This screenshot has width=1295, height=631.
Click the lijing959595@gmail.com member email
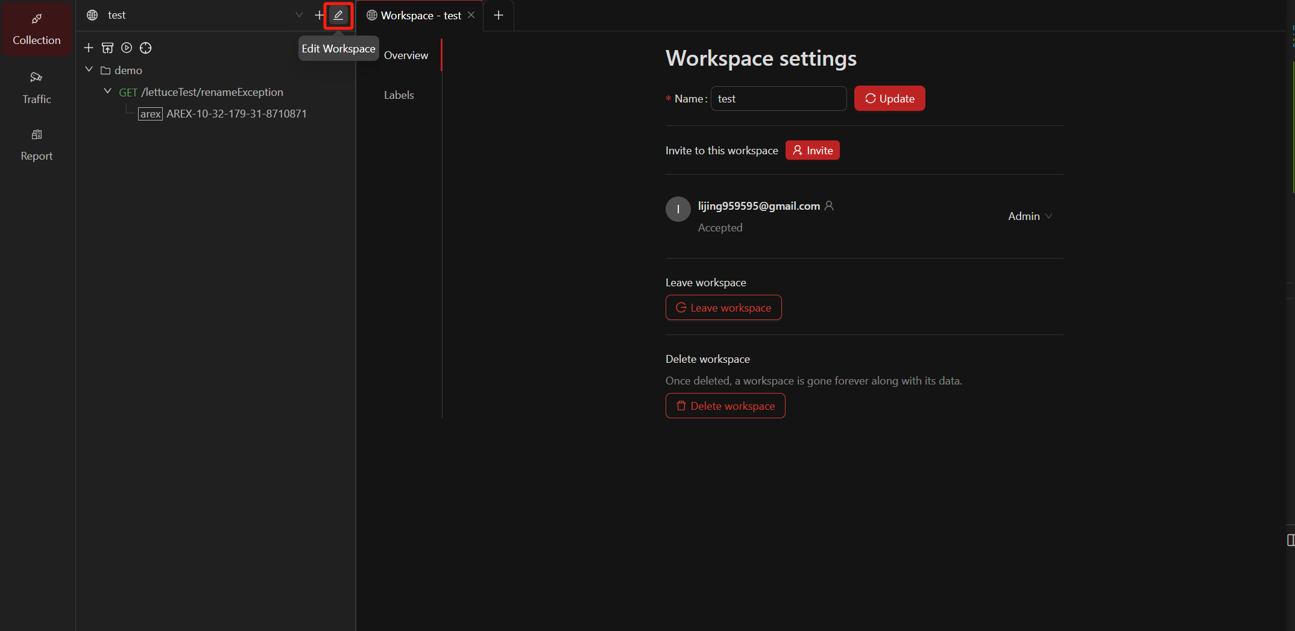pos(758,206)
